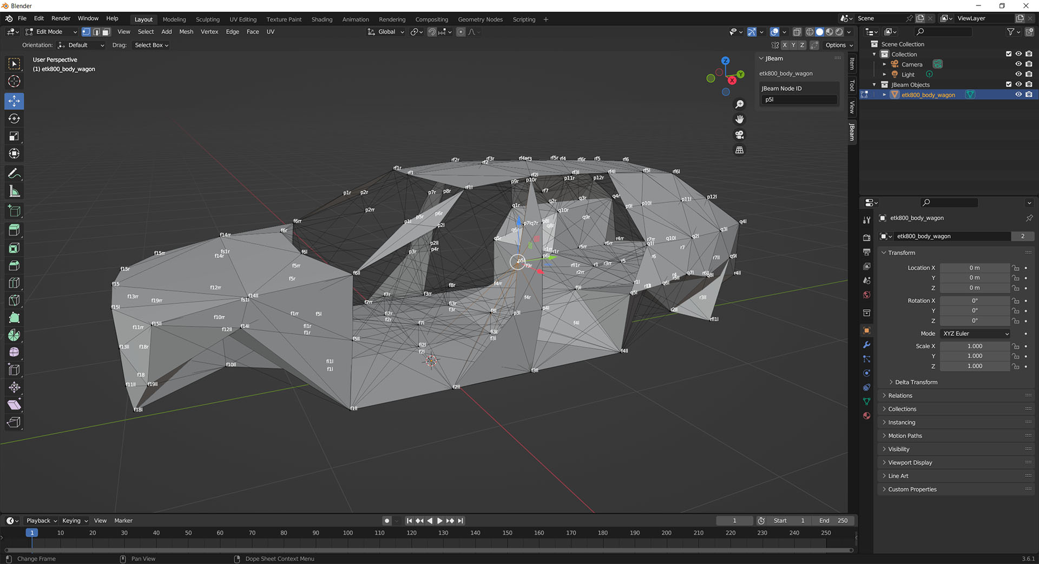
Task: Activate the Rotate tool
Action: [14, 118]
